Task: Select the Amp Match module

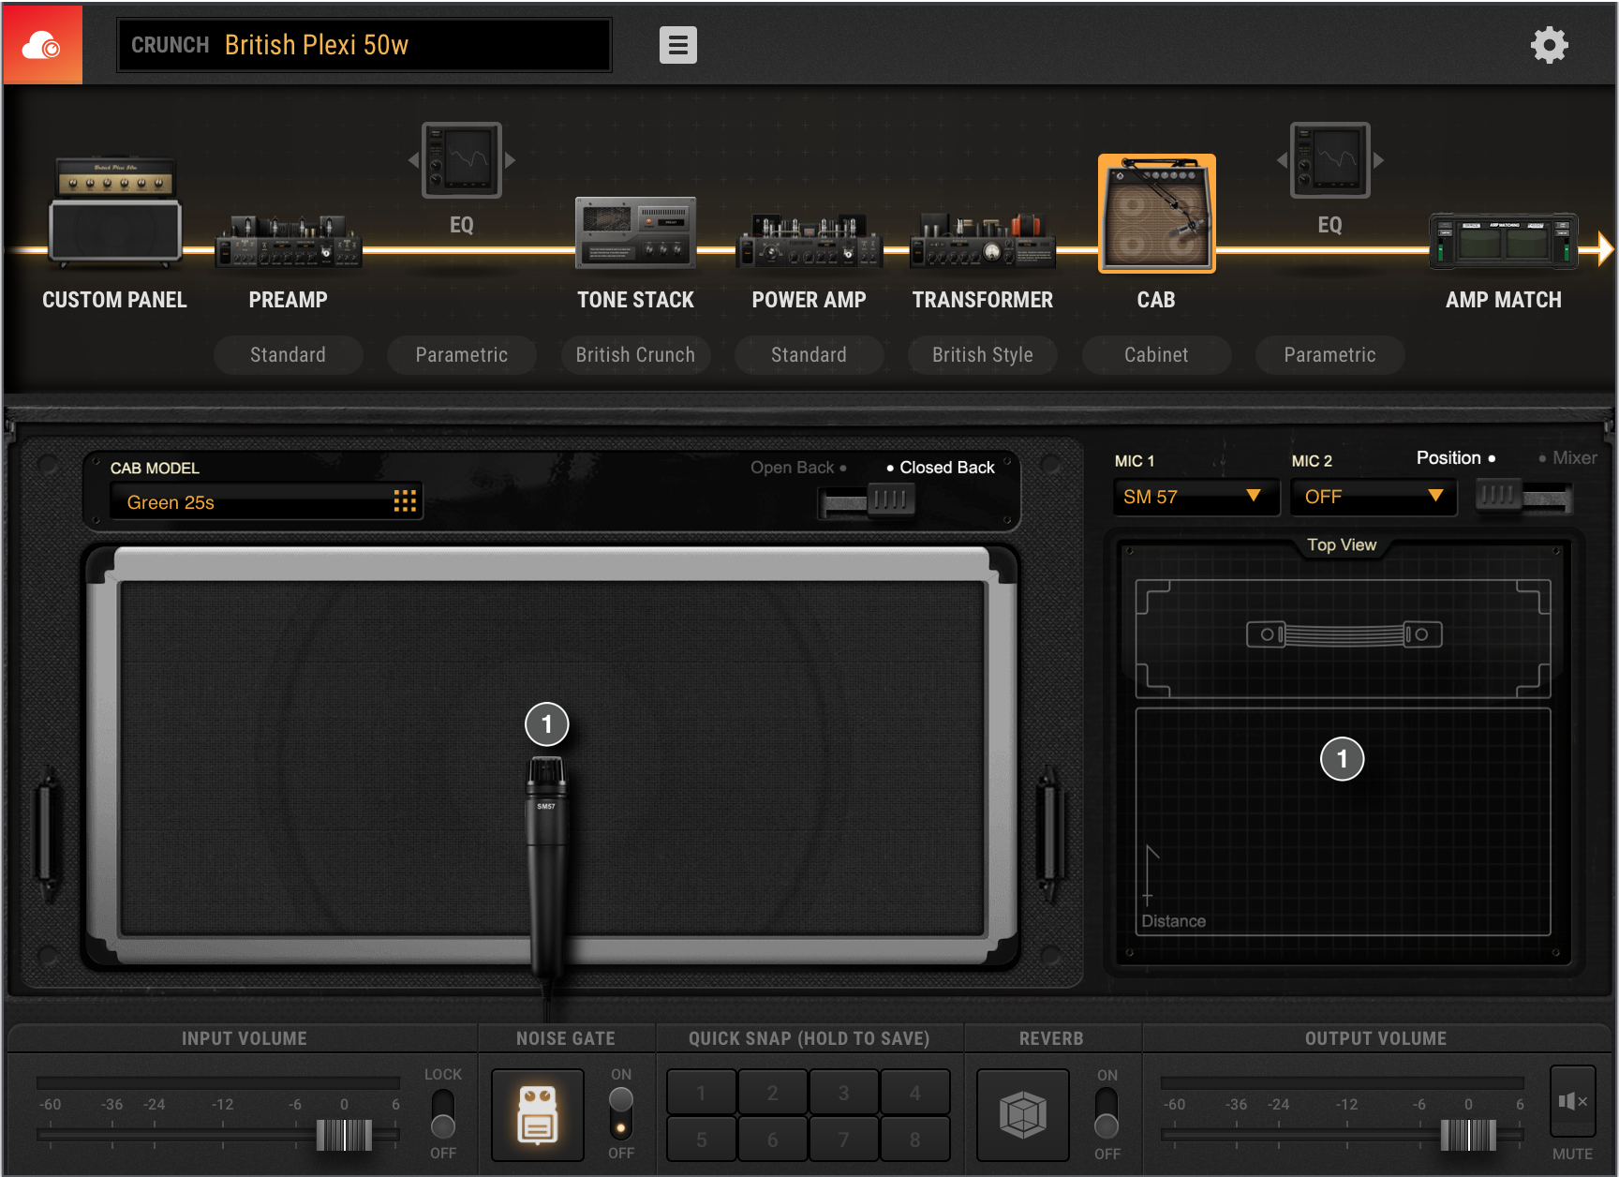Action: pos(1503,241)
